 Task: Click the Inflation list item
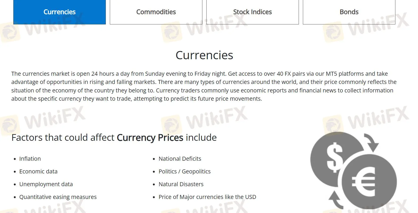coord(30,159)
